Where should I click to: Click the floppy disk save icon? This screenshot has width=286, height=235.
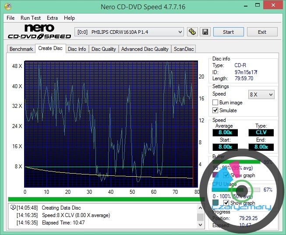(x=205, y=32)
